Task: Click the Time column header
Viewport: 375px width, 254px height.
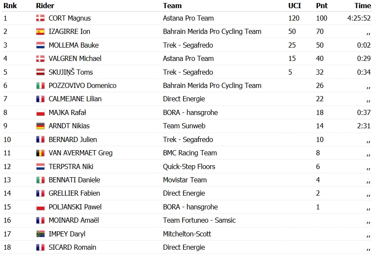Action: tap(363, 6)
